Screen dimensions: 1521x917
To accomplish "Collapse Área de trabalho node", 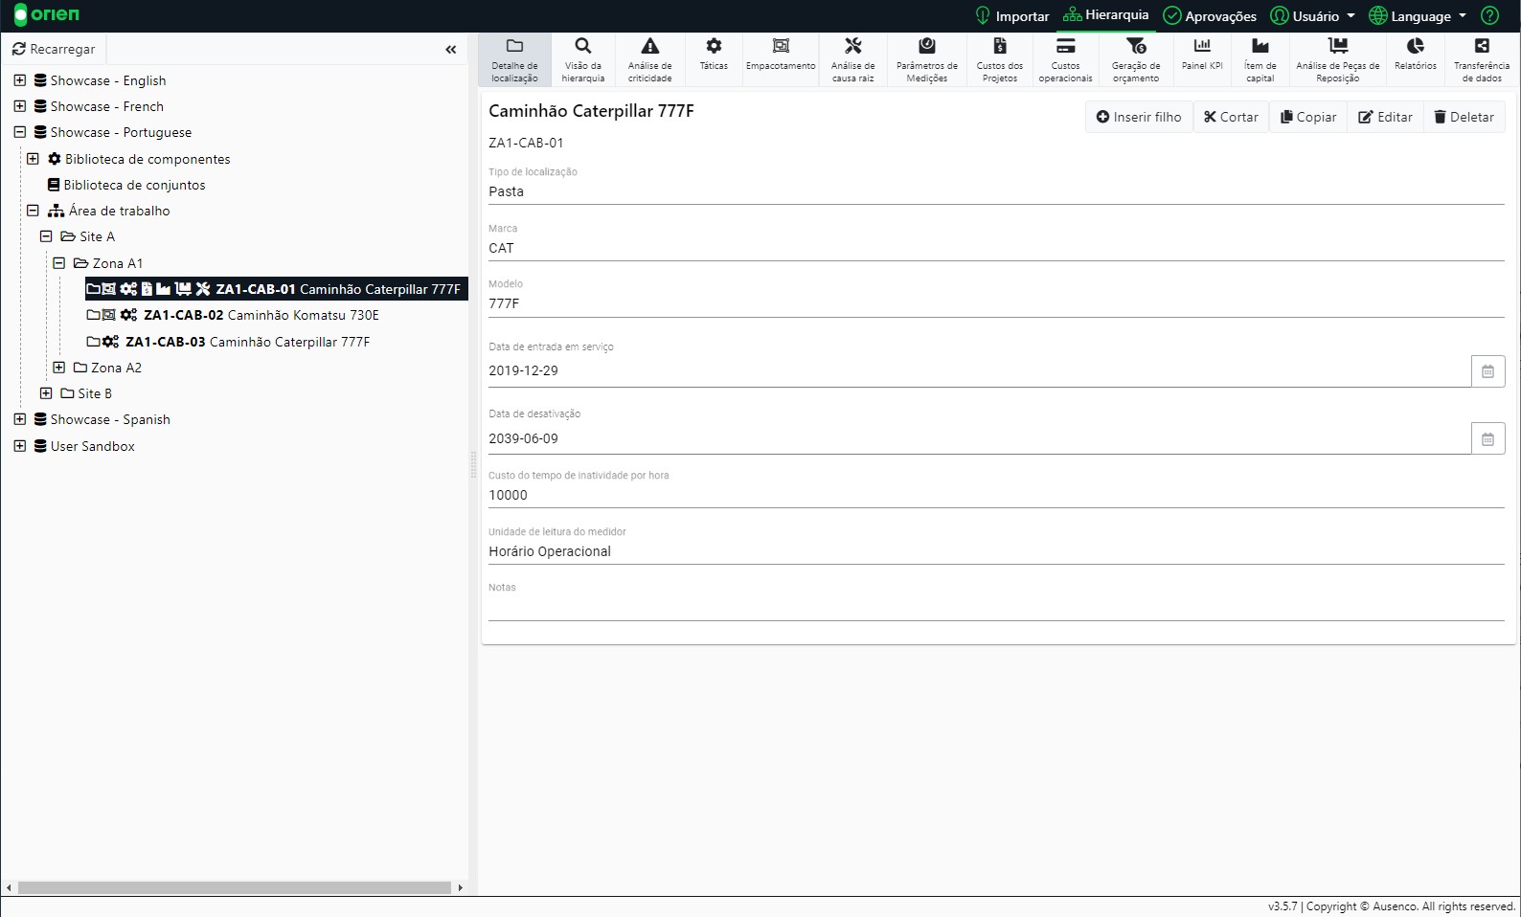I will (33, 211).
